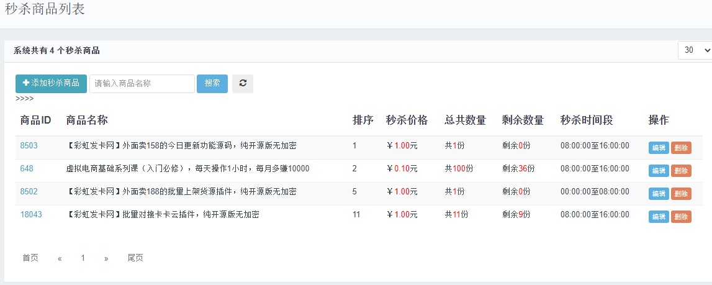
Task: Edit the product 8502 row
Action: (659, 194)
